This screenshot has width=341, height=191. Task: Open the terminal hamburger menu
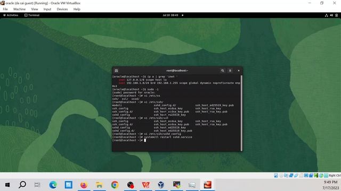pos(230,71)
